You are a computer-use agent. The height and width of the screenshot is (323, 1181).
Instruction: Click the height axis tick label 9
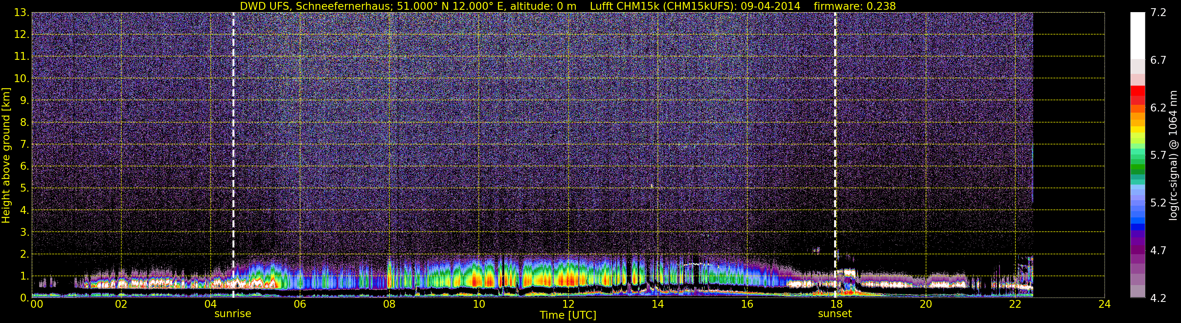point(25,100)
